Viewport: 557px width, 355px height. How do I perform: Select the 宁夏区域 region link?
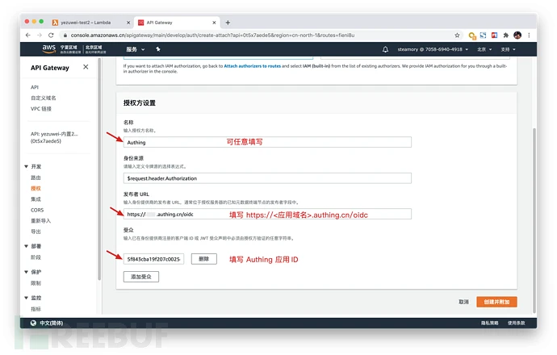pos(69,49)
